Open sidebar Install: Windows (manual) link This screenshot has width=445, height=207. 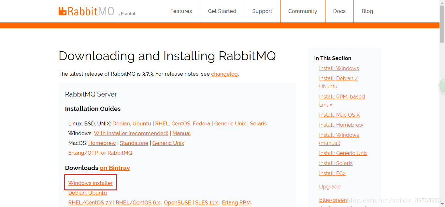[x=339, y=139]
